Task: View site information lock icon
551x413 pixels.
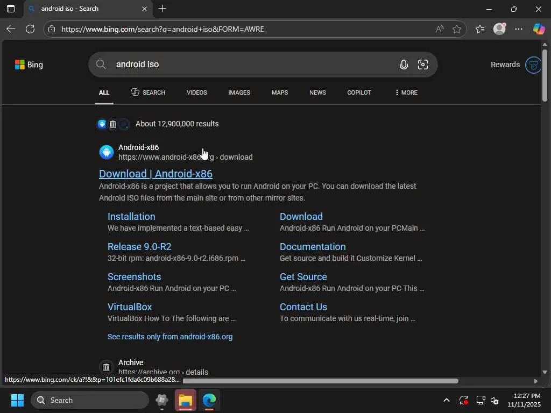Action: (x=52, y=29)
